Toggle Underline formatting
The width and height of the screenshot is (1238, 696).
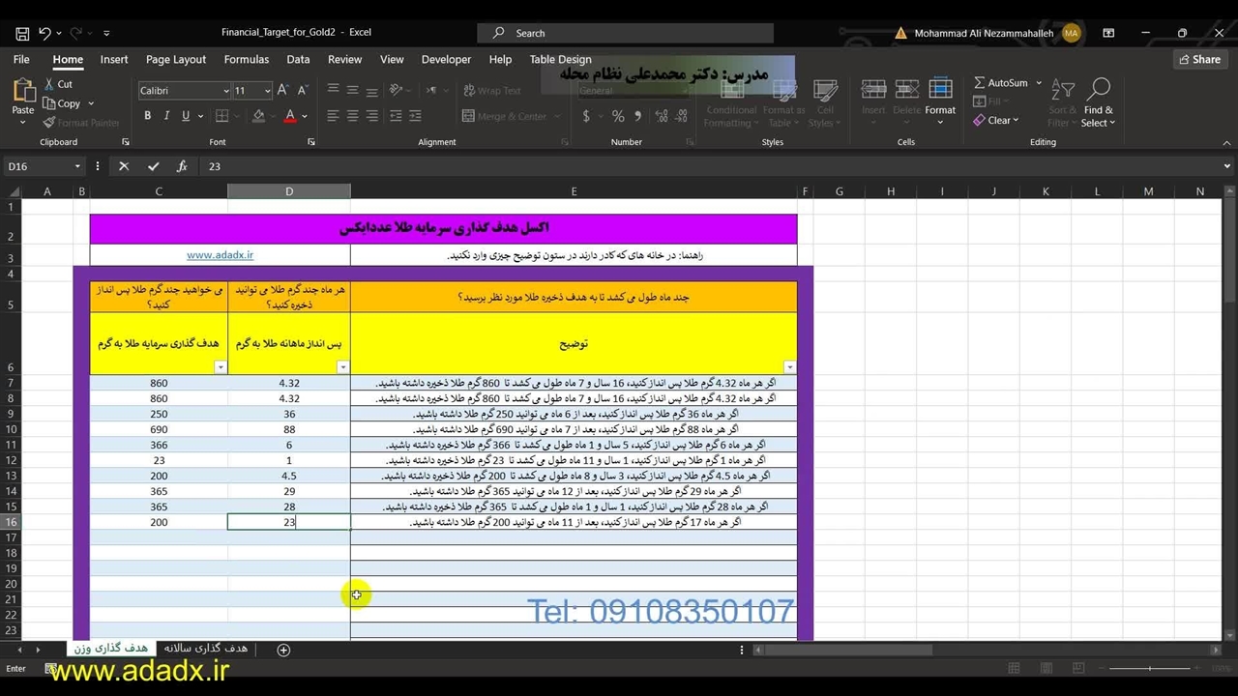point(185,116)
